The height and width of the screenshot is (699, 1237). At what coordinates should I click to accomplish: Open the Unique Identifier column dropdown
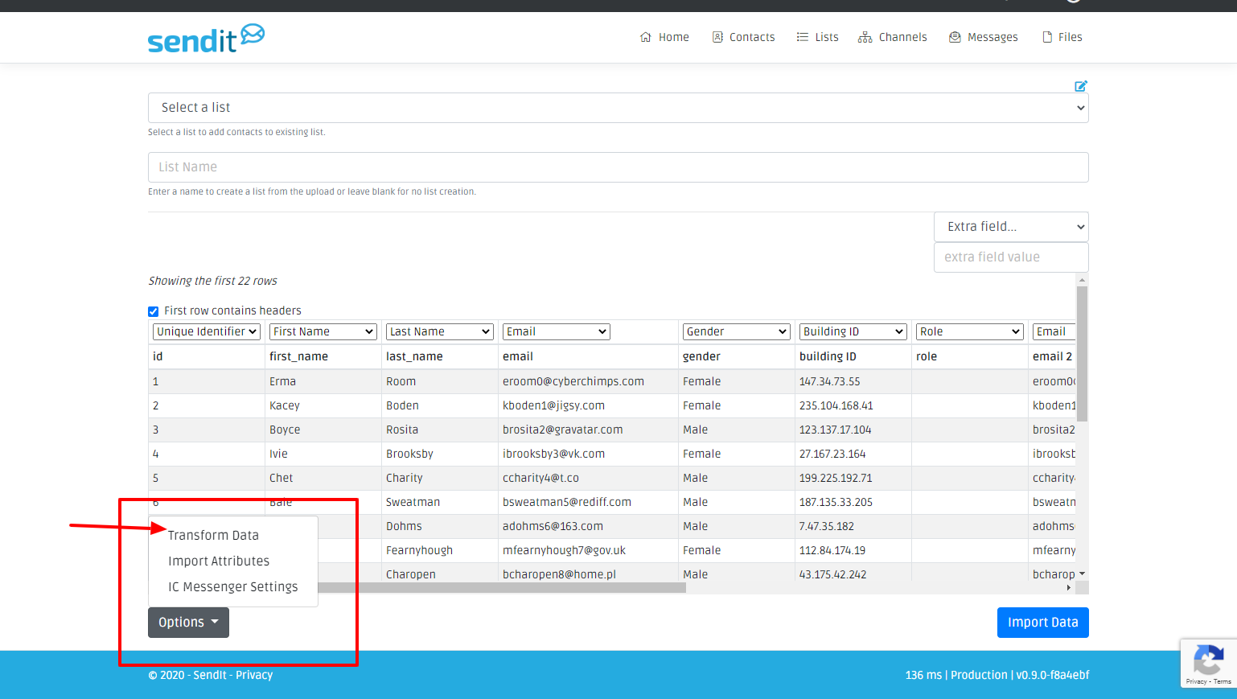tap(207, 331)
